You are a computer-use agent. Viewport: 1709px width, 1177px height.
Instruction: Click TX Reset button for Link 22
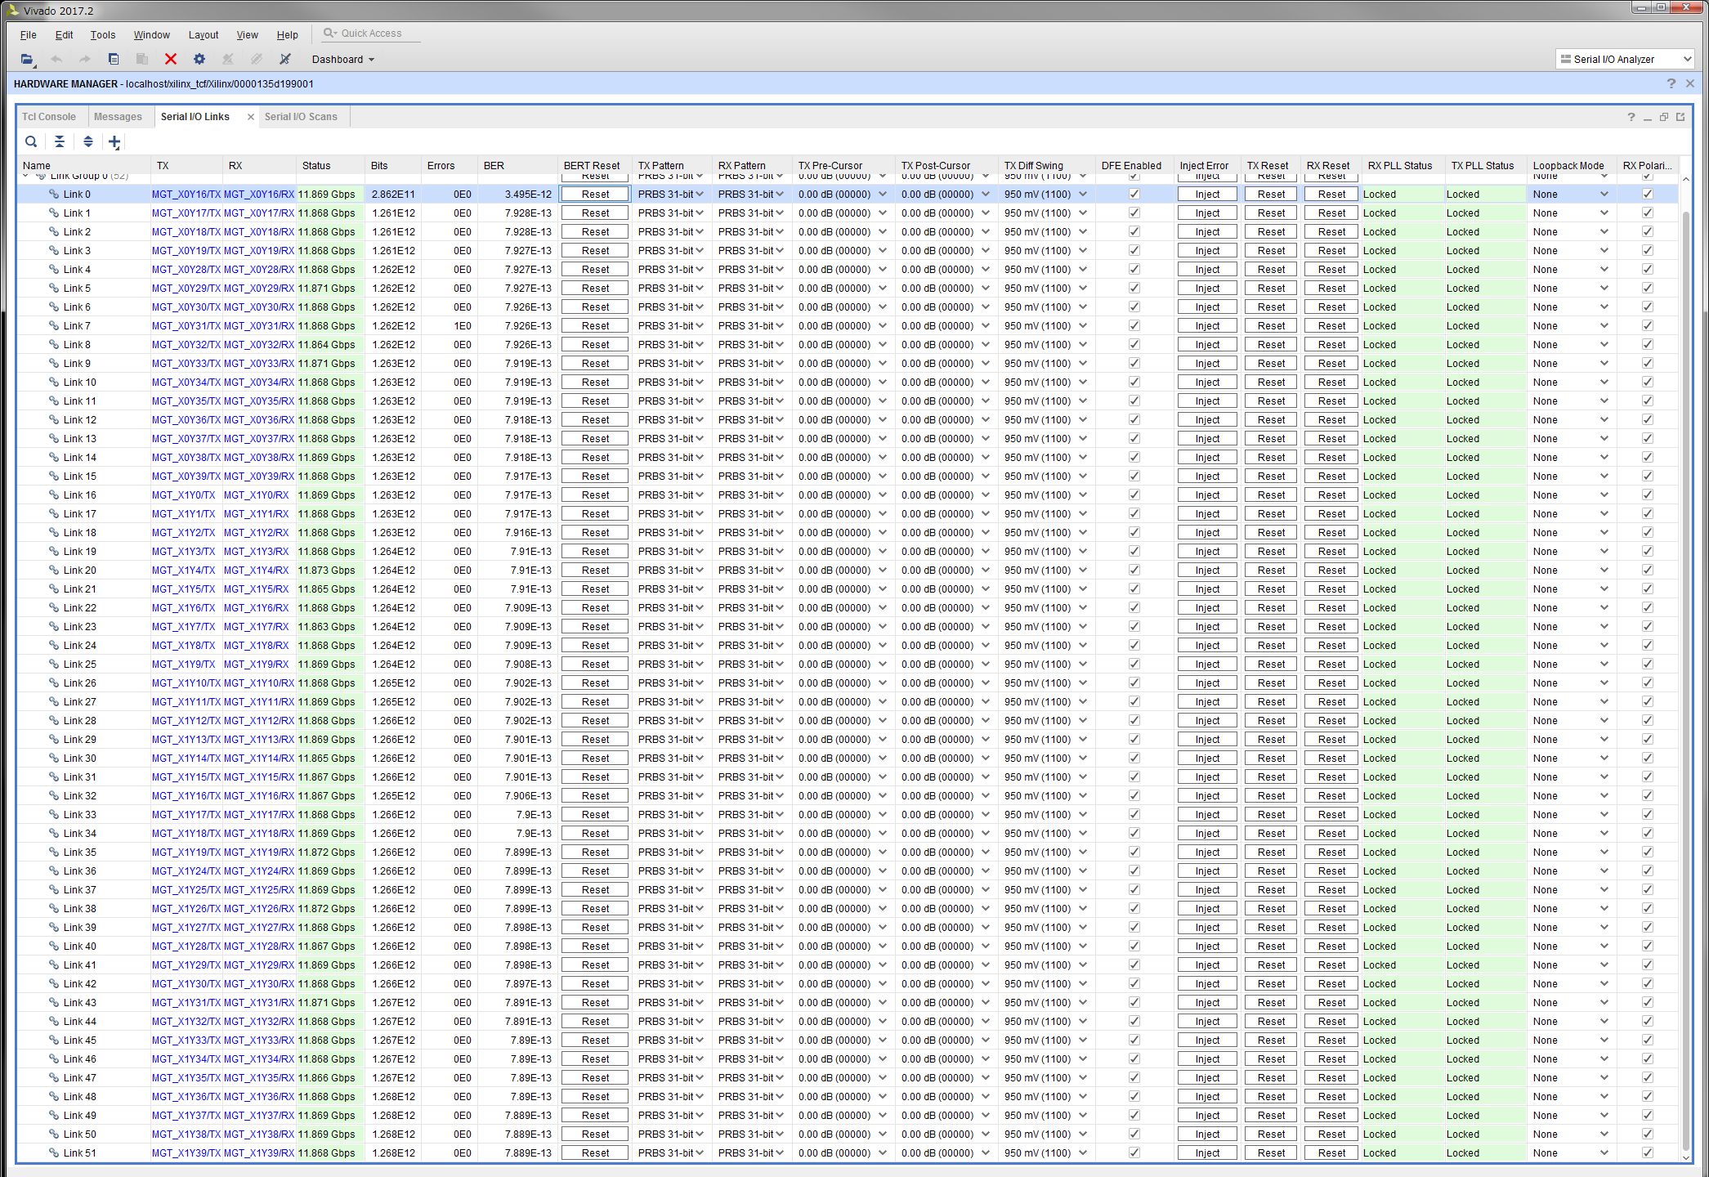tap(1271, 608)
